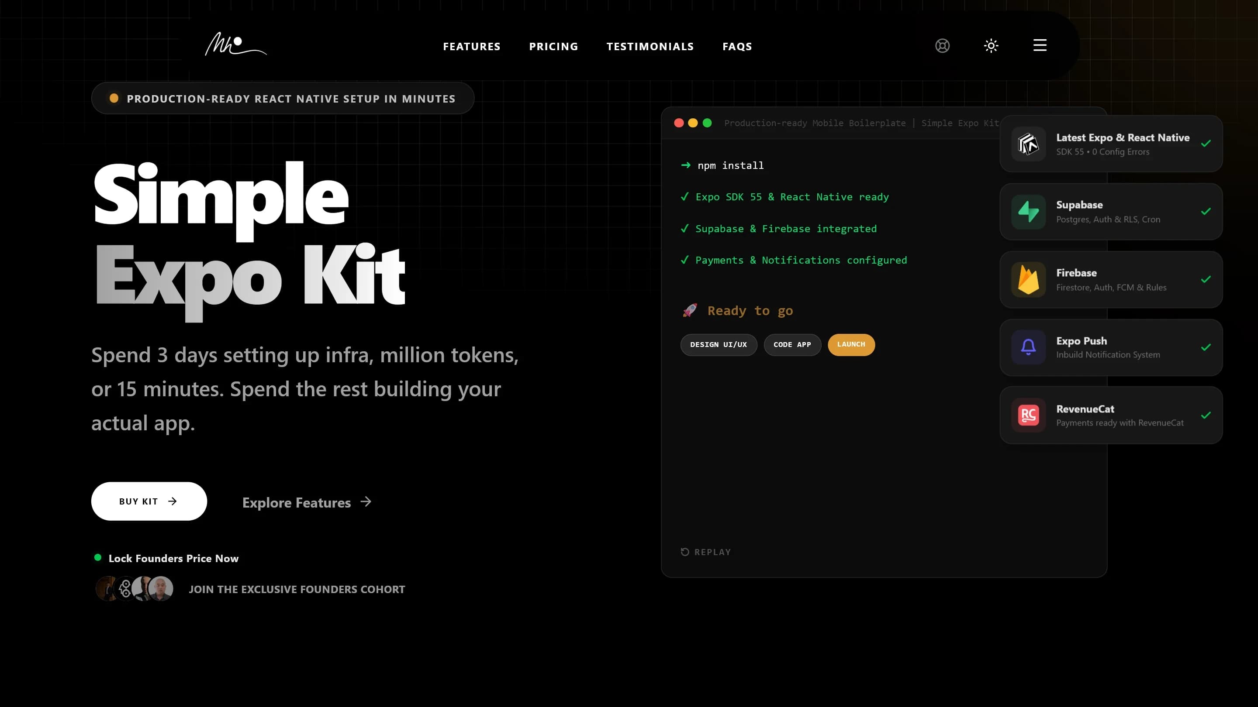Click 'Expo SDK 55 & React Native ready' line
Viewport: 1258px width, 707px height.
pos(785,197)
